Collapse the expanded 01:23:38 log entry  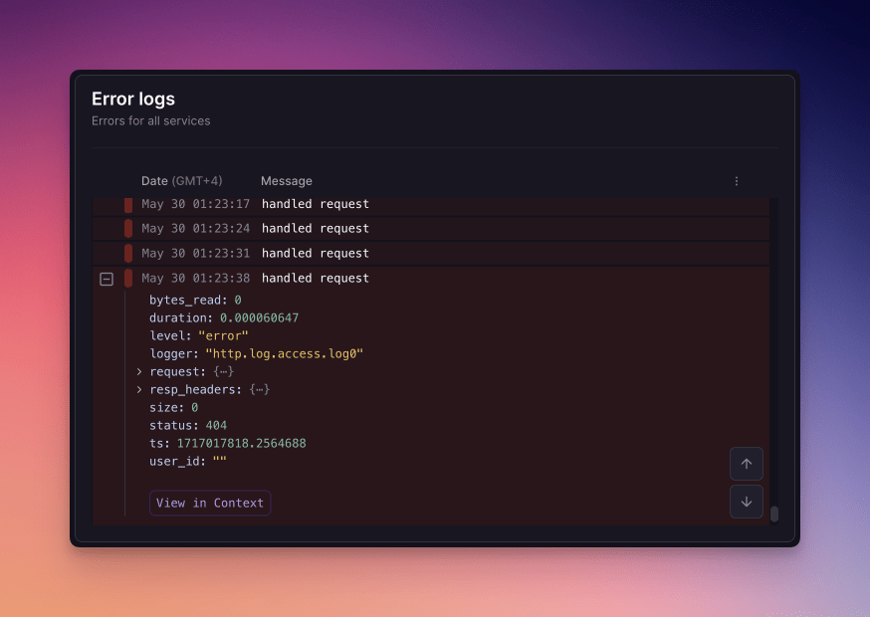(x=107, y=279)
